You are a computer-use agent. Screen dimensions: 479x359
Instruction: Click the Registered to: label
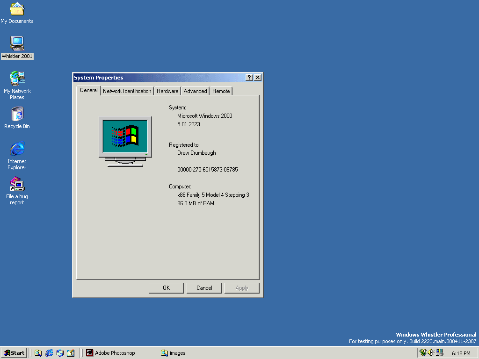[184, 145]
